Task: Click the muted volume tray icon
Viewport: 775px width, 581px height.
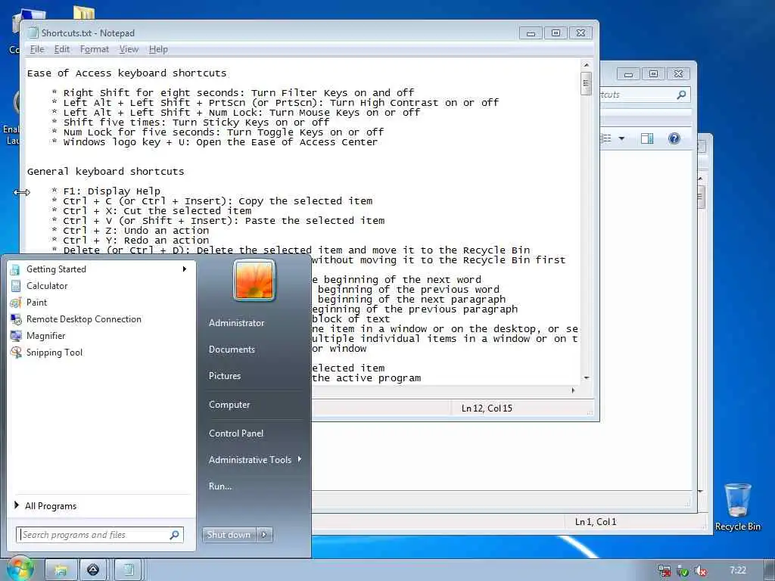Action: (x=701, y=571)
